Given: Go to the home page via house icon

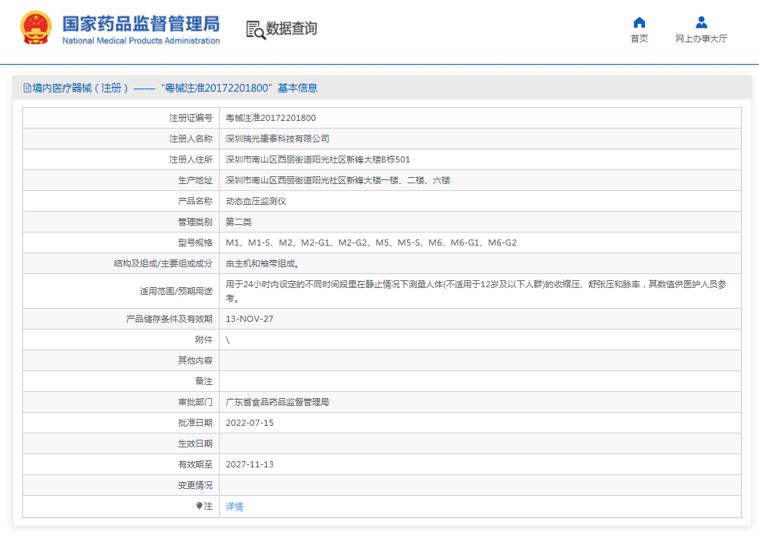Looking at the screenshot, I should point(639,22).
